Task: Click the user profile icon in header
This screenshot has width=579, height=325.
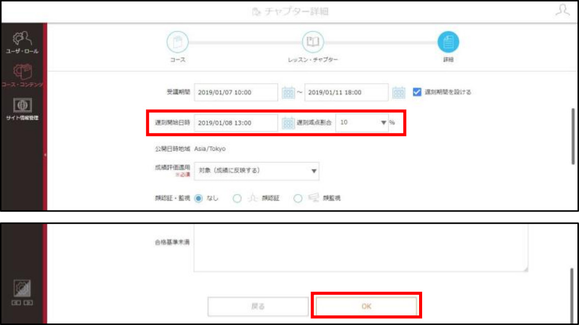Action: tap(562, 10)
